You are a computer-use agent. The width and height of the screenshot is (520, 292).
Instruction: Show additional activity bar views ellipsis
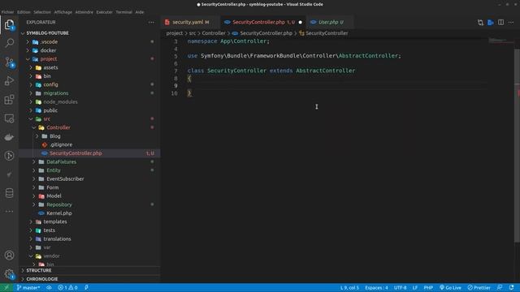(9, 211)
